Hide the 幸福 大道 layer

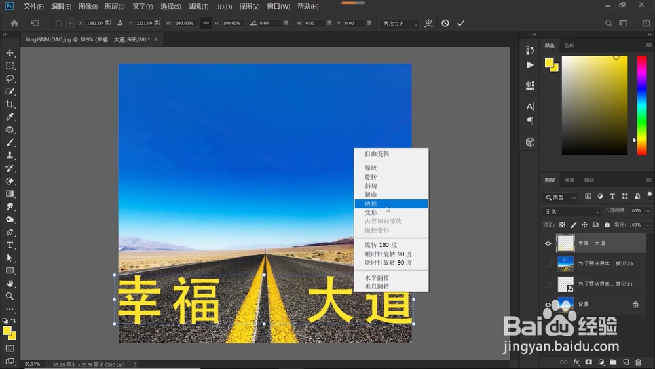pos(548,243)
